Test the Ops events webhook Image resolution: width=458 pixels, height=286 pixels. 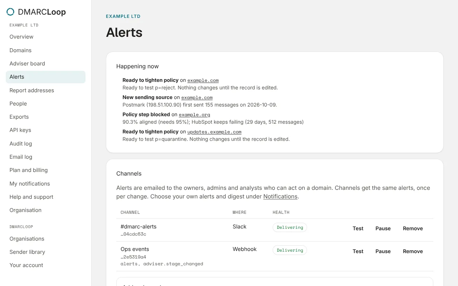(x=358, y=251)
